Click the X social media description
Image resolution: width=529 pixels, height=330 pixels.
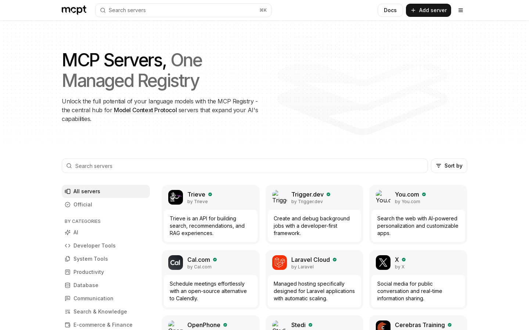[x=410, y=291]
